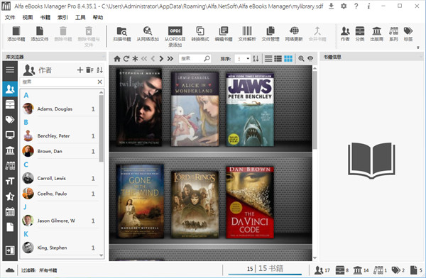Image resolution: width=426 pixels, height=278 pixels.
Task: Open 出版商 publishers index in ribbon
Action: [x=376, y=34]
